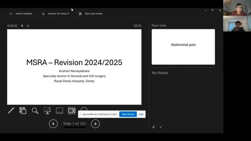
Task: Click the Stop sharing button
Action: 128,114
